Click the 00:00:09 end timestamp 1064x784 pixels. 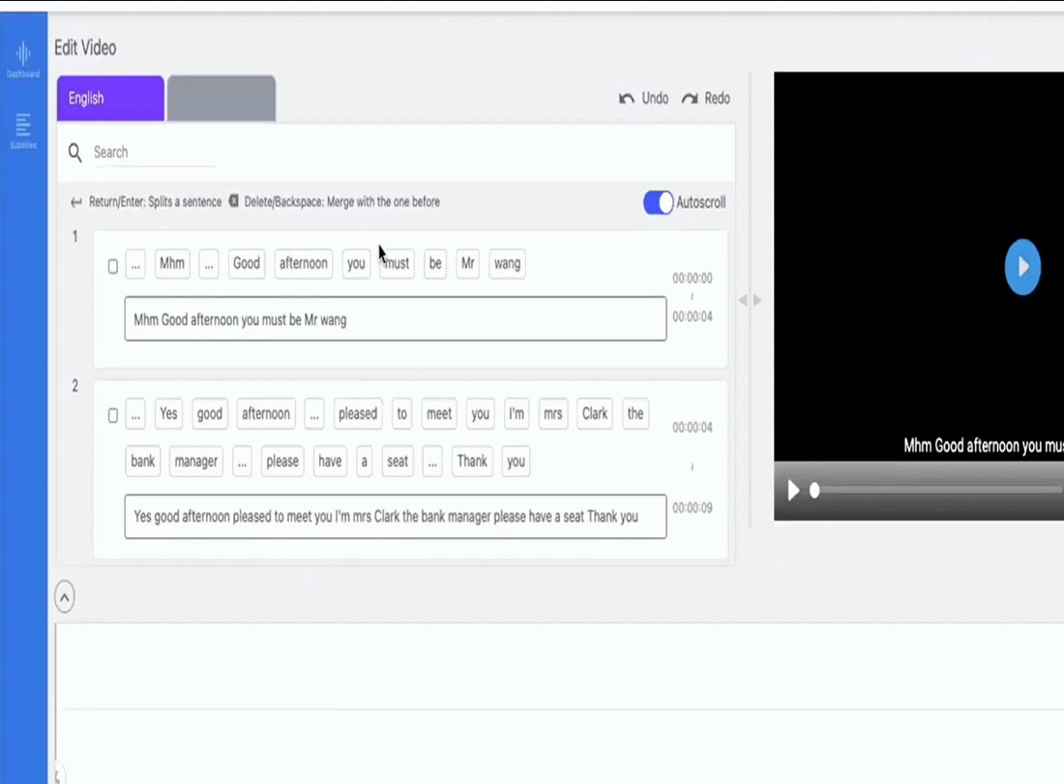click(x=693, y=508)
